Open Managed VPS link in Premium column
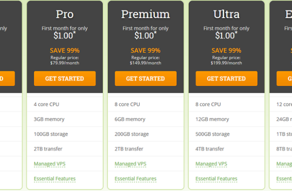Viewport: 292px width, 191px height. pyautogui.click(x=130, y=164)
